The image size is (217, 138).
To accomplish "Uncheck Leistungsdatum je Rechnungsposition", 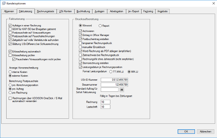I will [x=80, y=67].
